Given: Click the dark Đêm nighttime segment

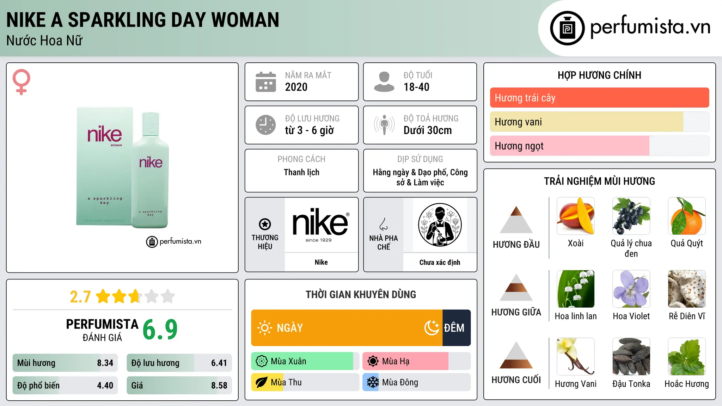Looking at the screenshot, I should 457,328.
